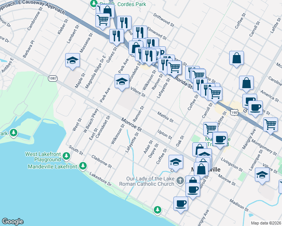282x226 pixels.
Task: Select the shopping bag marker right of Coffee St top
Action: (236, 58)
